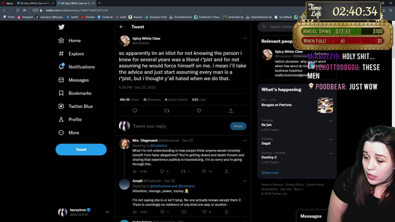Open options for Ra'jah trend
Image resolution: width=395 pixels, height=222 pixels.
tap(331, 121)
